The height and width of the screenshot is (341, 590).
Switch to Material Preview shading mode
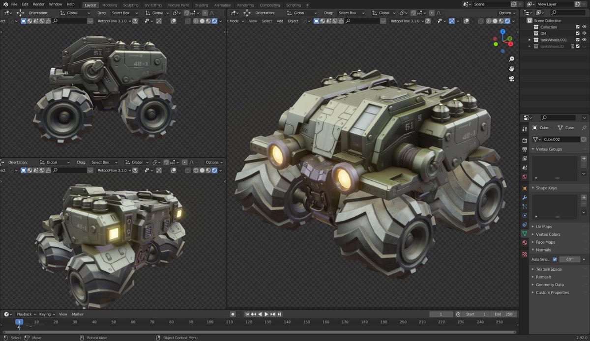tap(501, 21)
